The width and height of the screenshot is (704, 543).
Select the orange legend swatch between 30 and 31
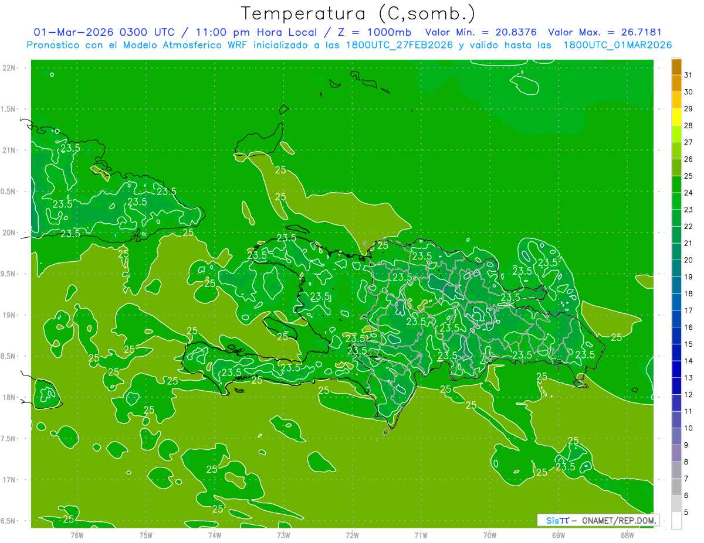click(x=676, y=83)
